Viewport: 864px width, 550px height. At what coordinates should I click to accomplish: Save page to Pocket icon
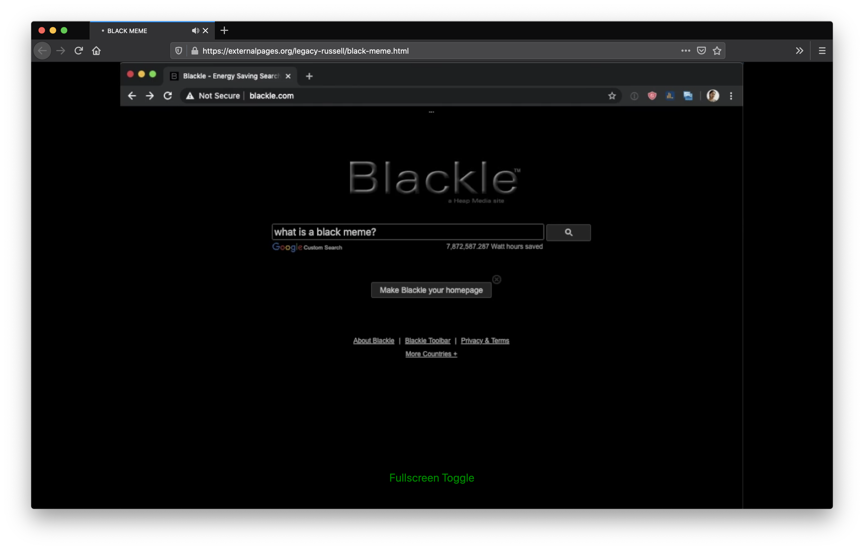point(701,51)
